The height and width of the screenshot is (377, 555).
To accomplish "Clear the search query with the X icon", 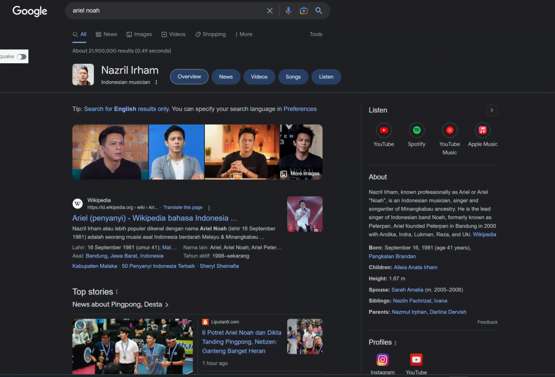I will [x=269, y=10].
